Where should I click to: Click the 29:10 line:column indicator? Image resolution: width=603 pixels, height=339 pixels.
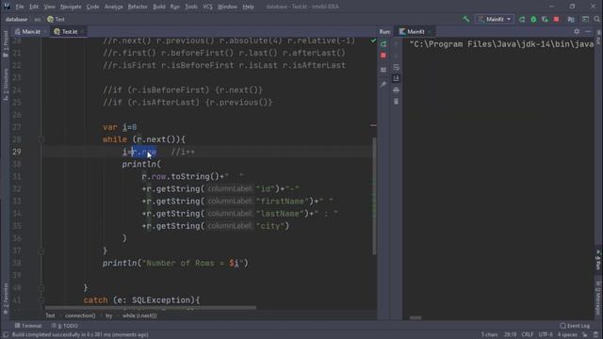pyautogui.click(x=510, y=335)
